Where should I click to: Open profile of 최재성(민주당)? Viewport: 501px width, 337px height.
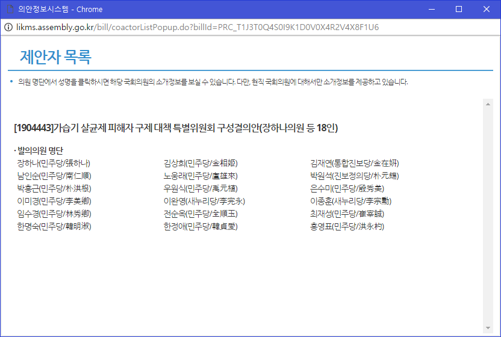point(347,214)
